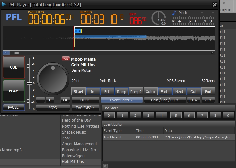Click Hot Start button 3

pyautogui.click(x=148, y=115)
